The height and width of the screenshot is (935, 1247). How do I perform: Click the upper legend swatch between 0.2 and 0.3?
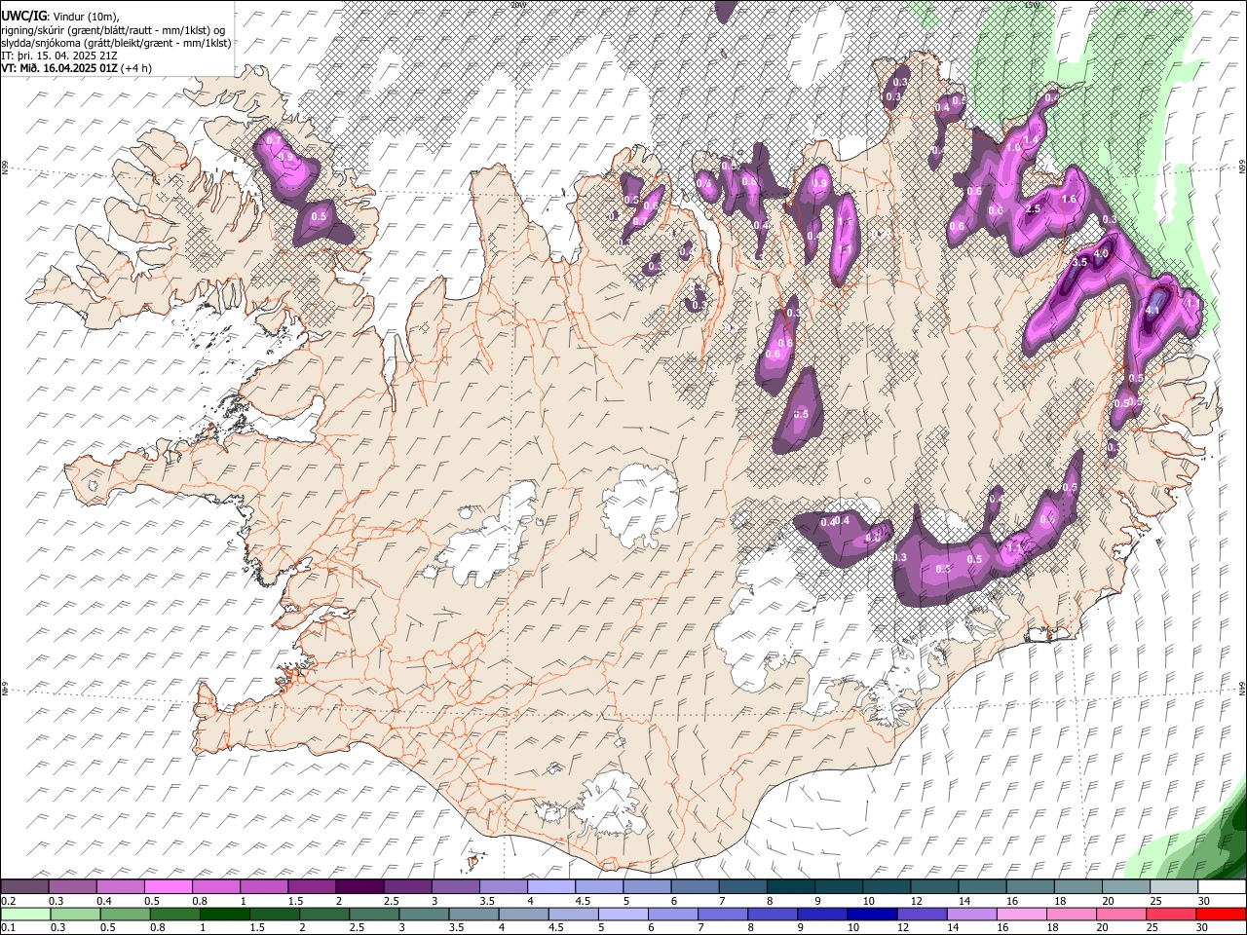click(x=25, y=887)
